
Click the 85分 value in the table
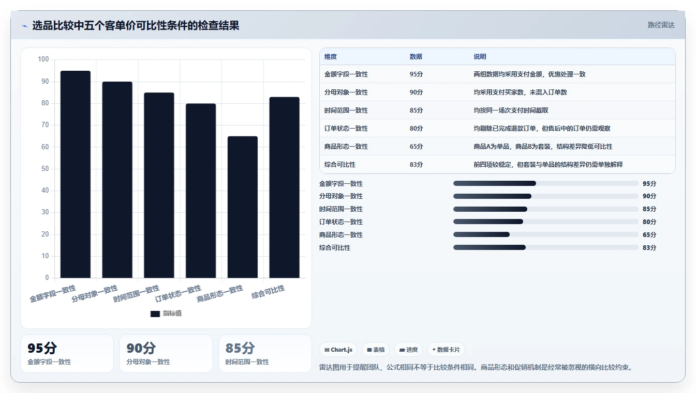pyautogui.click(x=416, y=111)
